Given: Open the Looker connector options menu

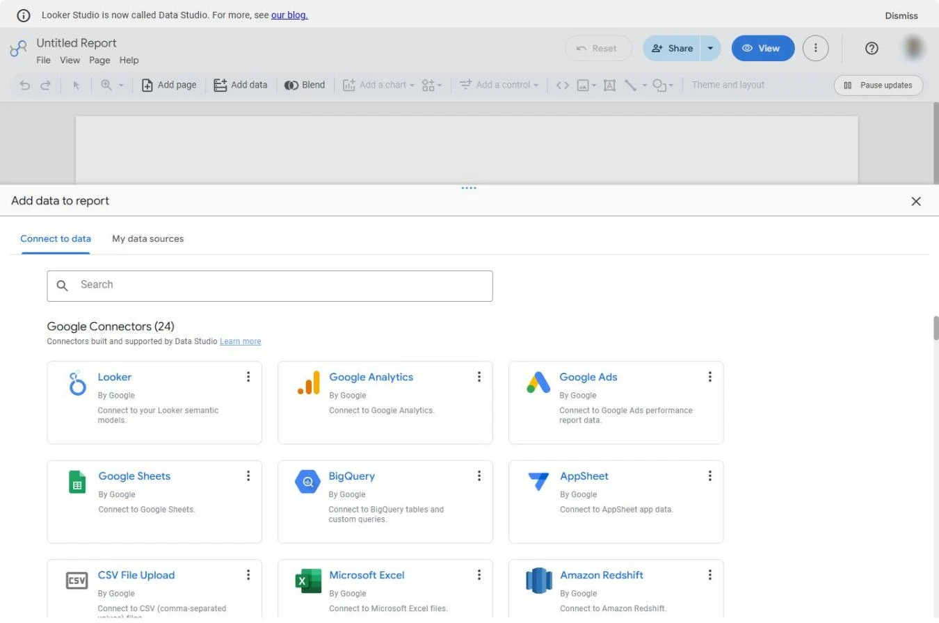Looking at the screenshot, I should [x=248, y=377].
